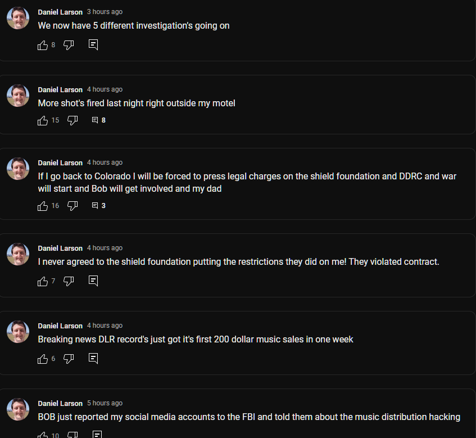Dislike the 'More shot's fired' post

coord(72,120)
